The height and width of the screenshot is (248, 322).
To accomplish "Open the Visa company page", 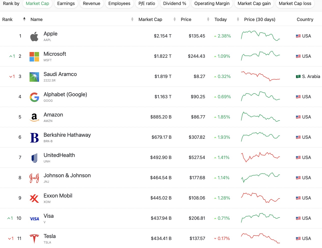I will click(49, 216).
